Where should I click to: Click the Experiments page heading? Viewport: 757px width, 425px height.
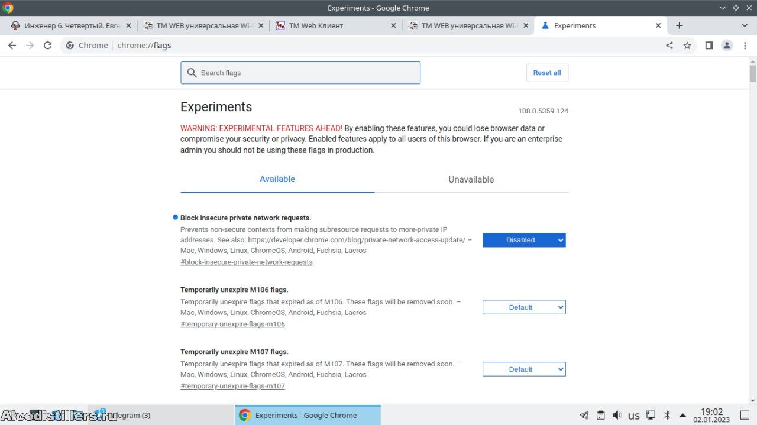[x=216, y=107]
